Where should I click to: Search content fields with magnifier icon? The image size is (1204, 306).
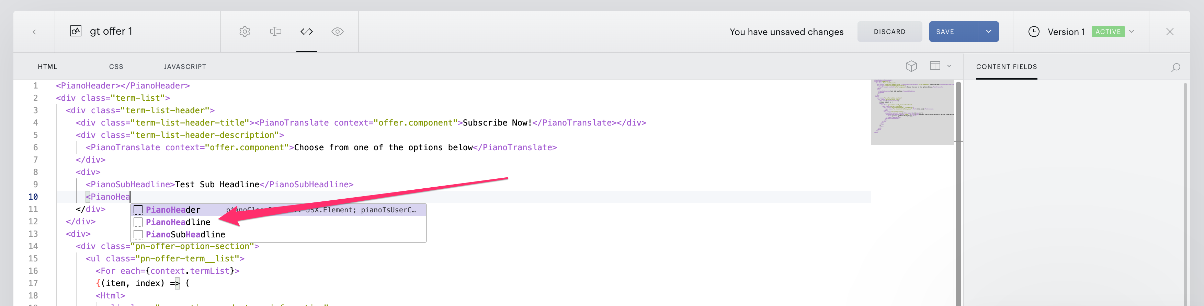[x=1175, y=67]
